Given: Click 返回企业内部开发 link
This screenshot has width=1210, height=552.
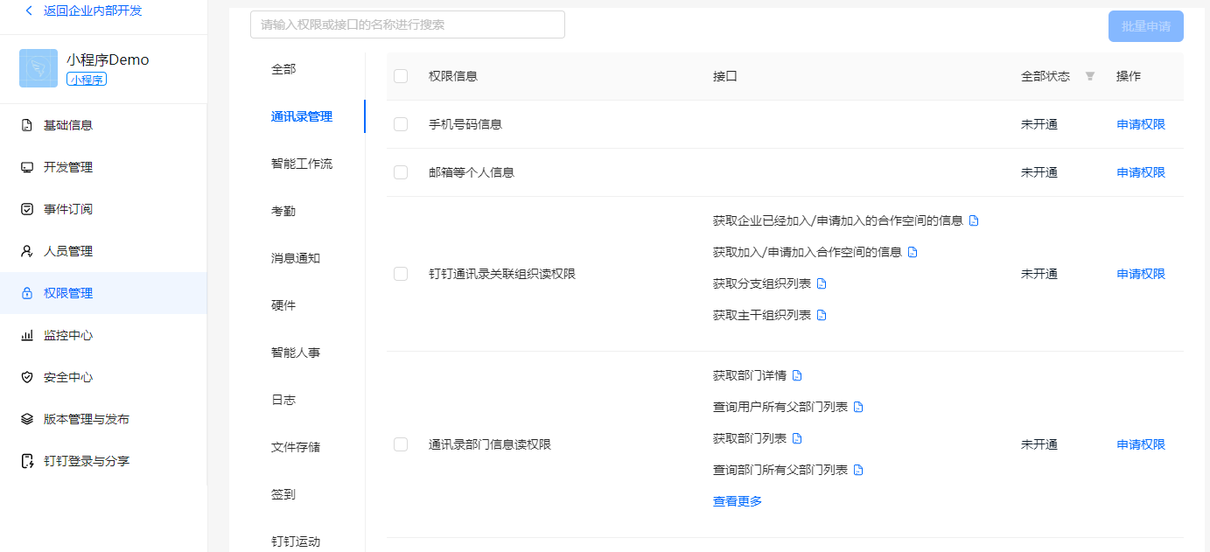Looking at the screenshot, I should click(93, 10).
